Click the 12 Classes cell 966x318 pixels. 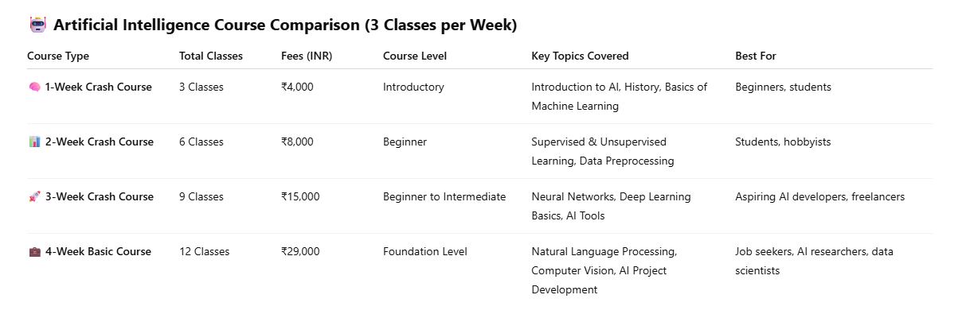pyautogui.click(x=204, y=252)
